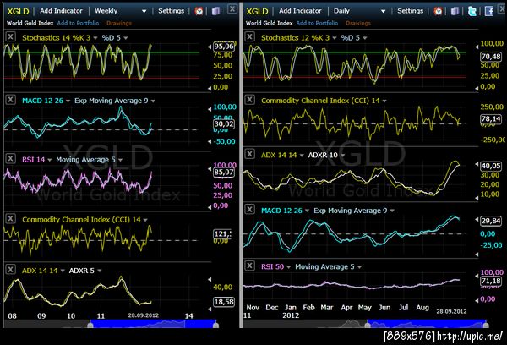This screenshot has height=345, width=507.
Task: Expand weekly Stochastics 14 %K 3 options
Action: click(95, 38)
